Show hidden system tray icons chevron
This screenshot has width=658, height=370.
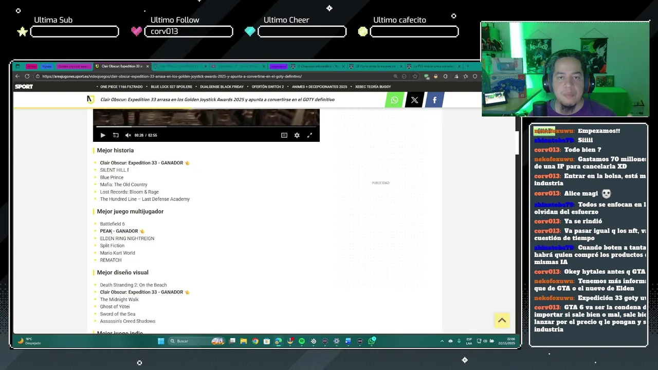(x=442, y=341)
